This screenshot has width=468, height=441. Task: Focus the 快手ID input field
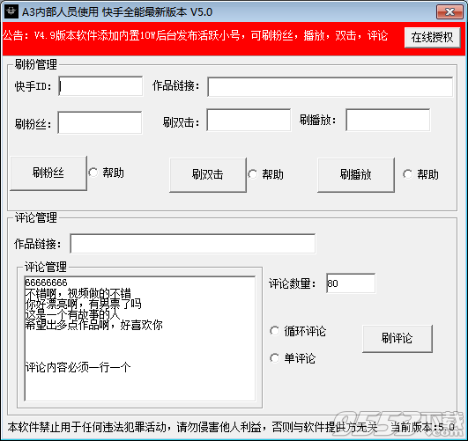(x=100, y=86)
